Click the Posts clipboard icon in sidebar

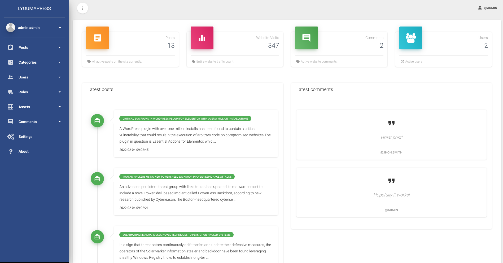click(x=11, y=47)
